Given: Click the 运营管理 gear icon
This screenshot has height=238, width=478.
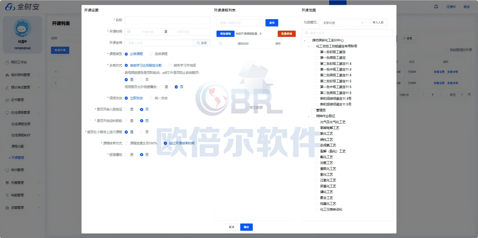Looking at the screenshot, I should (7, 208).
